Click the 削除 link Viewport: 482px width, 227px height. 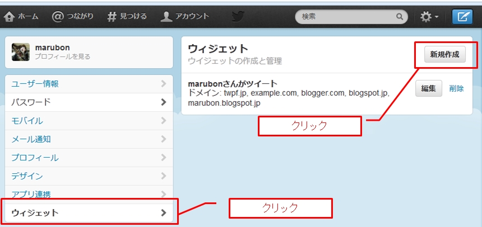coord(456,89)
